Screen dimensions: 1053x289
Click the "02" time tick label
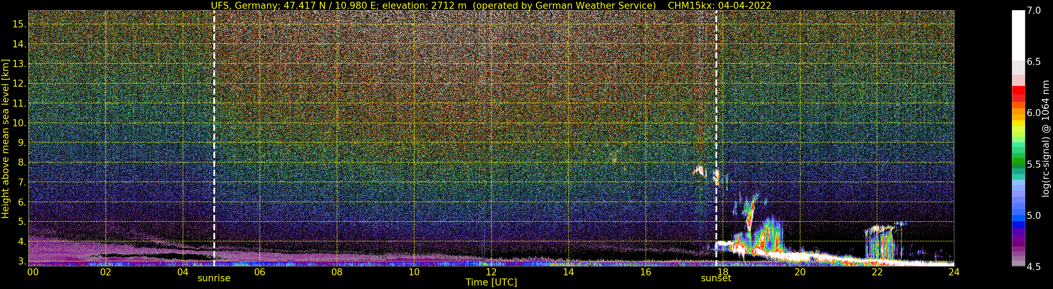pyautogui.click(x=106, y=272)
